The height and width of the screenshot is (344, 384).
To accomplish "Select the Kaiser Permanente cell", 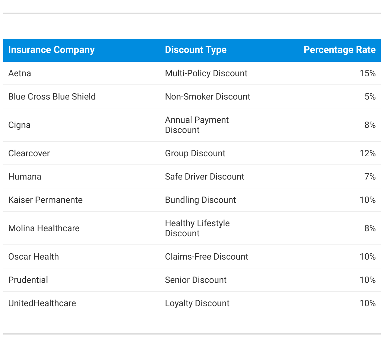I will pyautogui.click(x=45, y=200).
